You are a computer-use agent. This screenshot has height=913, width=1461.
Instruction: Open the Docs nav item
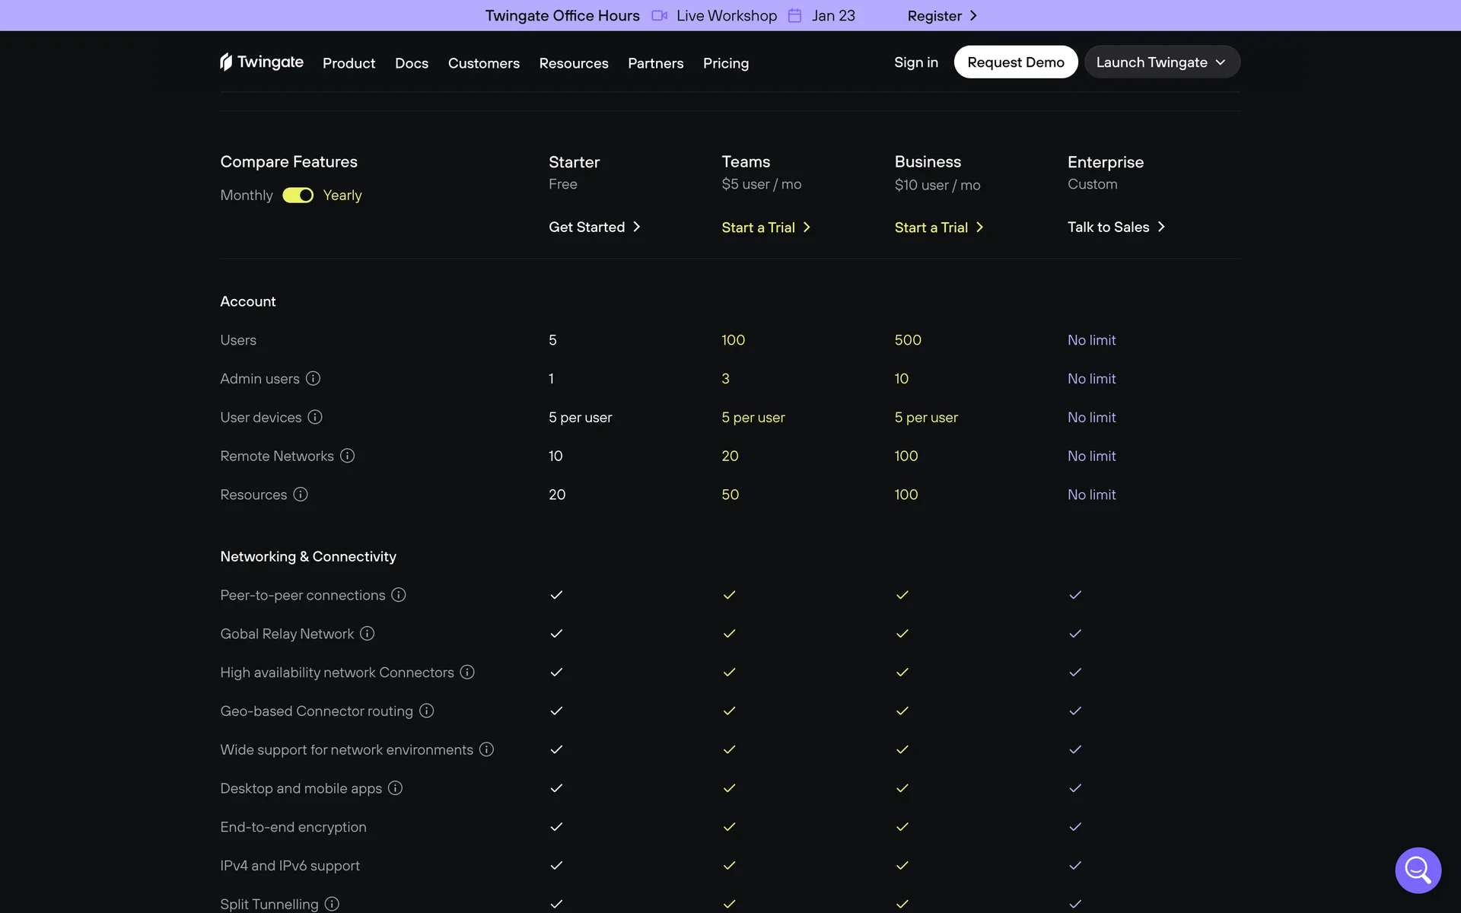click(412, 63)
